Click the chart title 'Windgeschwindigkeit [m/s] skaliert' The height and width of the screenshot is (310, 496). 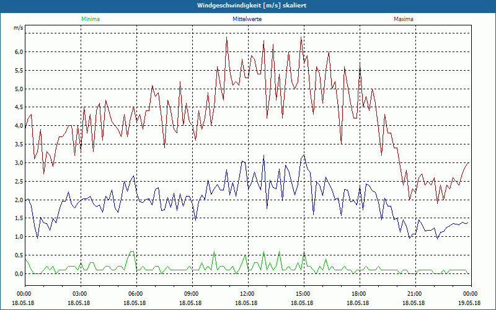pyautogui.click(x=252, y=6)
